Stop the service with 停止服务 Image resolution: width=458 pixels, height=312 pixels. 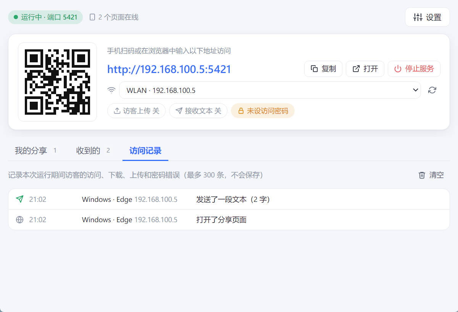tap(414, 69)
